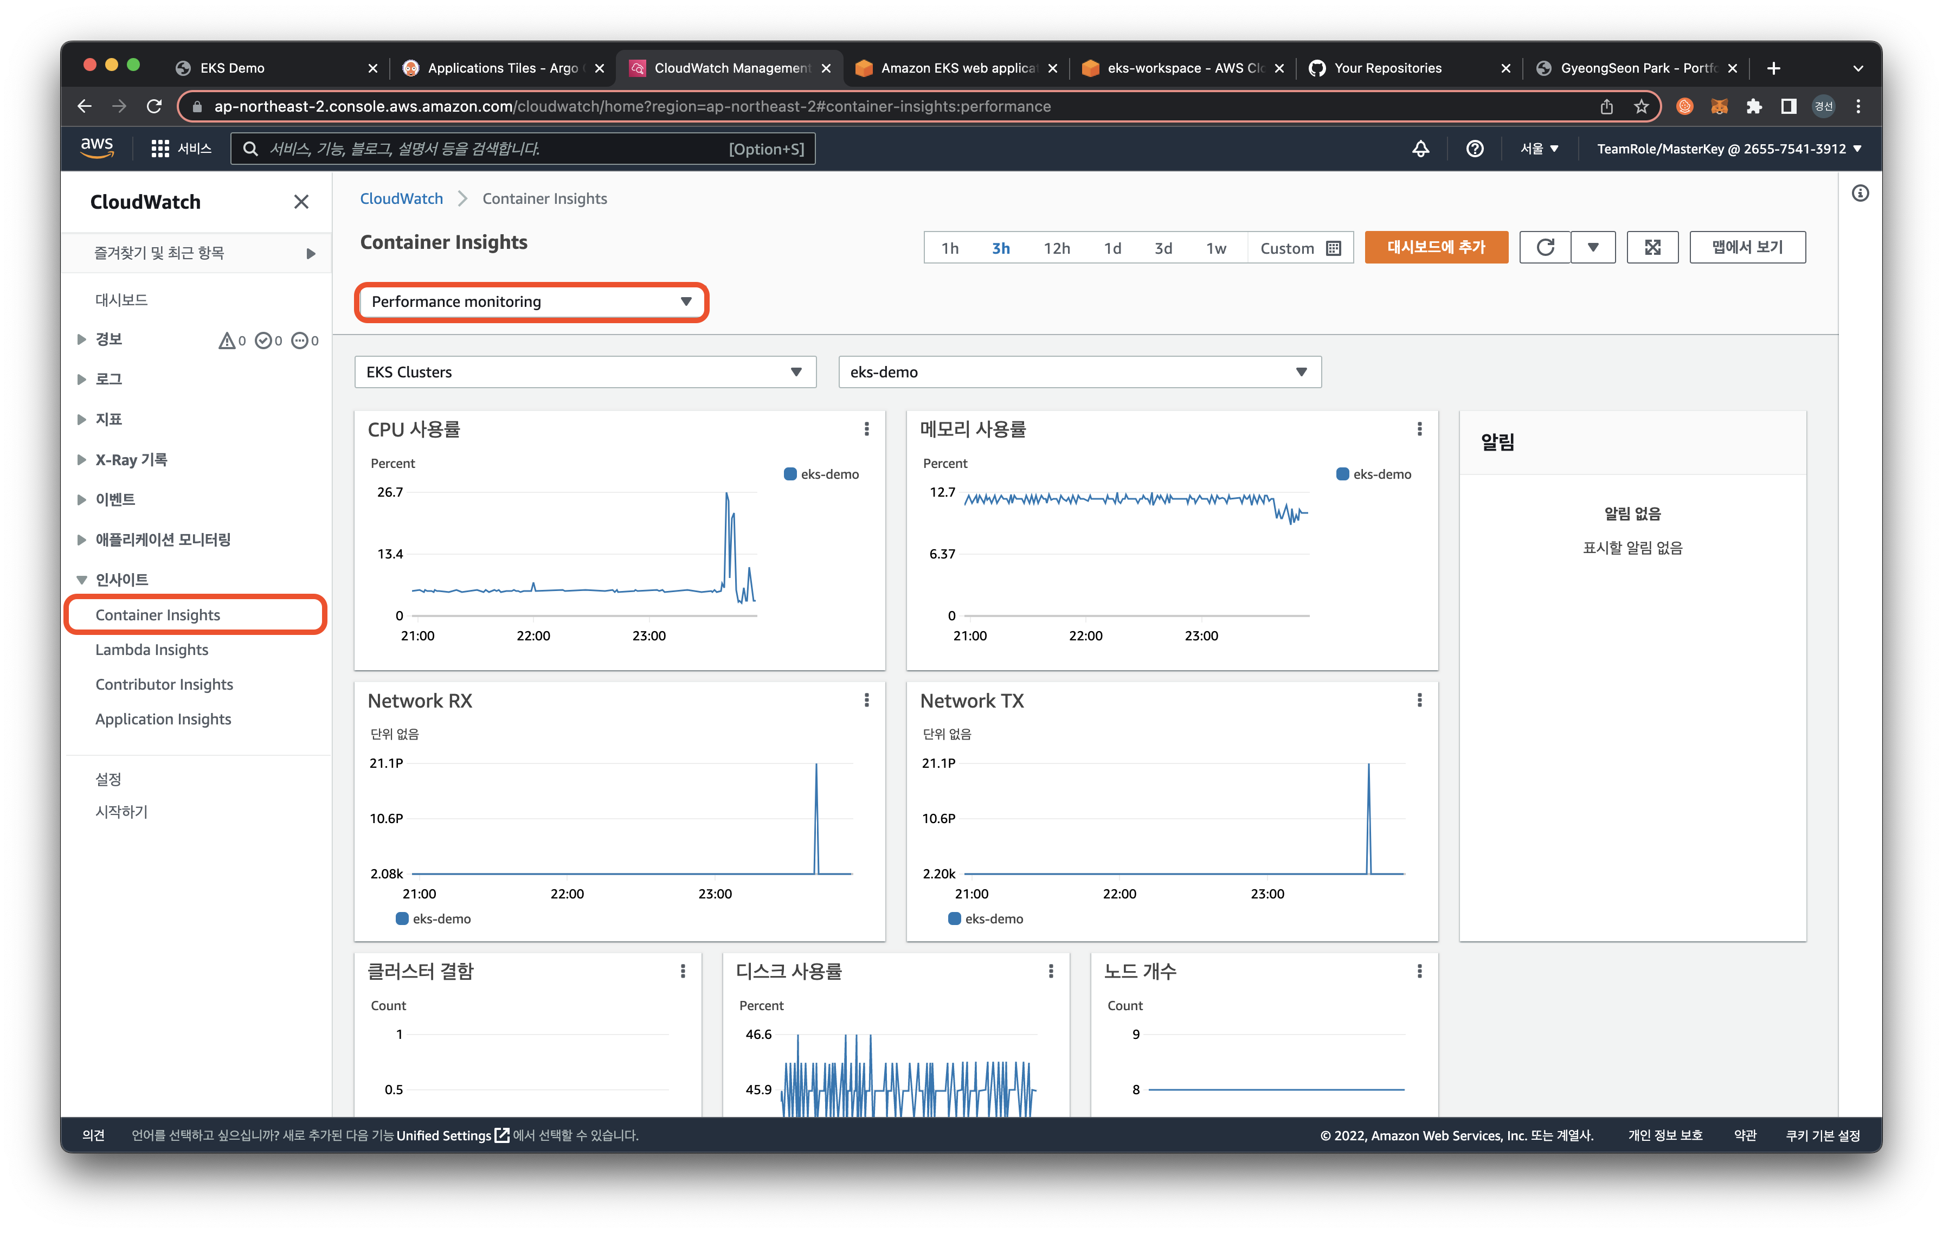The height and width of the screenshot is (1233, 1943).
Task: Open CPU 사용률 widget options menu
Action: [x=867, y=429]
